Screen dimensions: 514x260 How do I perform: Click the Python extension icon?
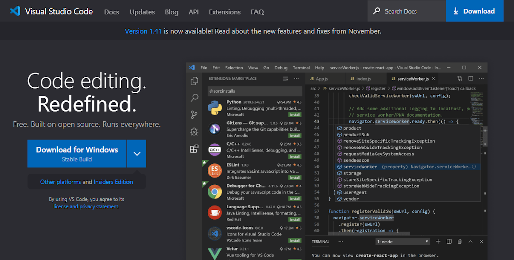tap(215, 108)
